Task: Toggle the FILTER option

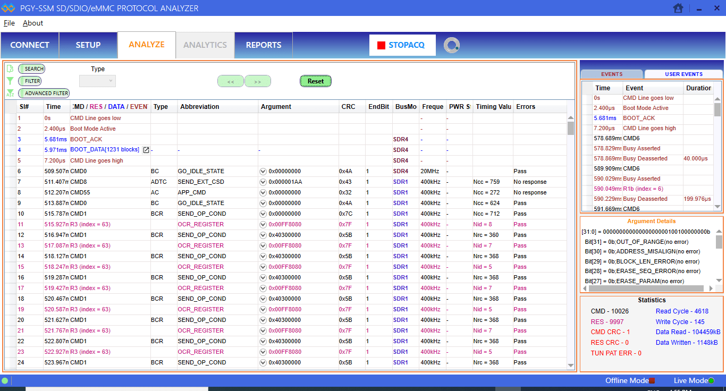Action: (30, 81)
